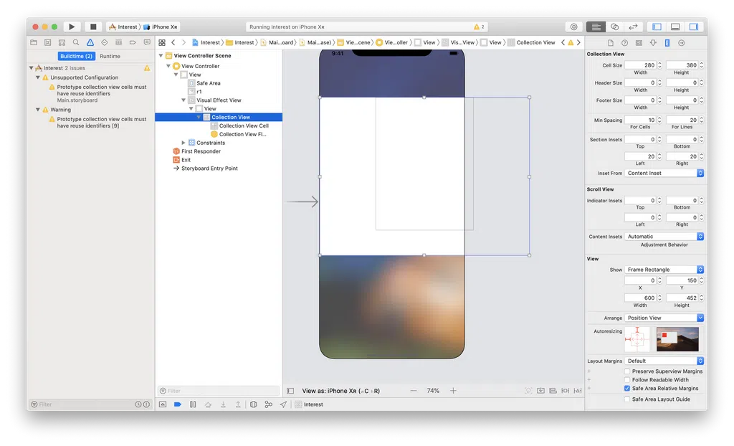Collapse the Warning issue group
This screenshot has height=446, width=734.
(x=38, y=110)
